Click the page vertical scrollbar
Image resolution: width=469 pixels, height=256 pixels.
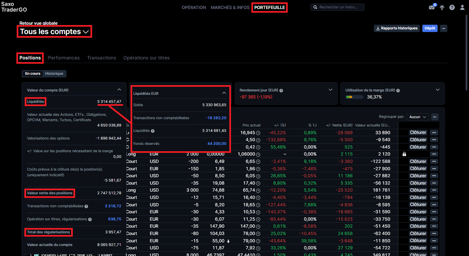coord(467,52)
